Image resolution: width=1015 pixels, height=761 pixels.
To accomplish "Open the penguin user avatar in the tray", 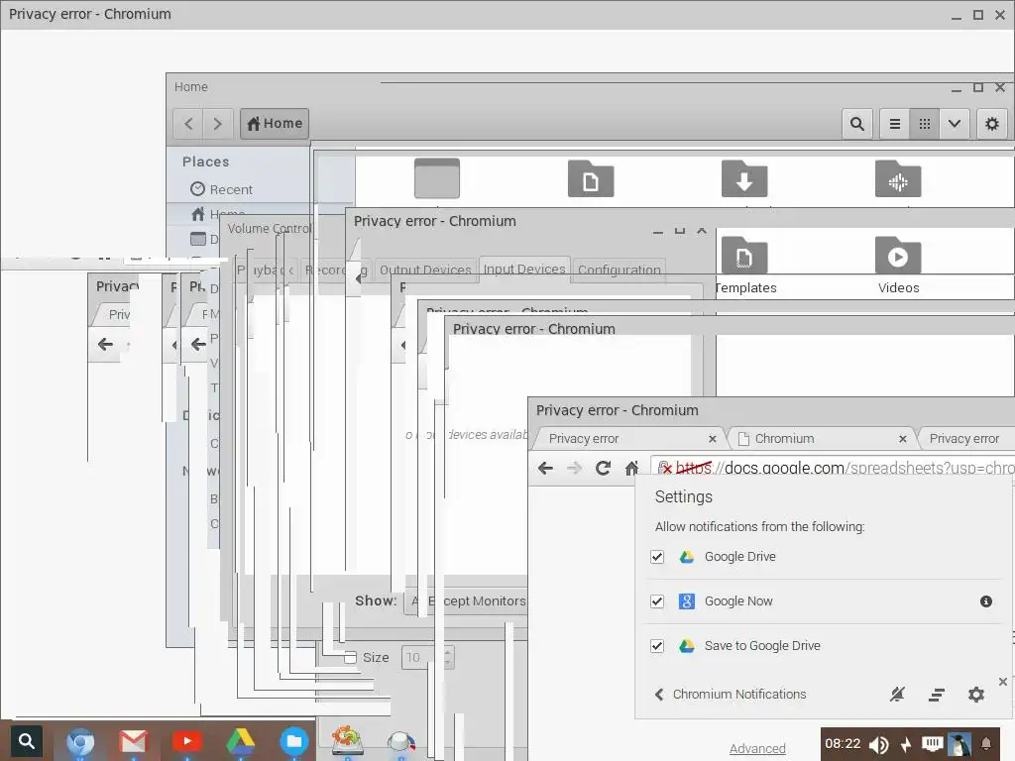I will 959,744.
